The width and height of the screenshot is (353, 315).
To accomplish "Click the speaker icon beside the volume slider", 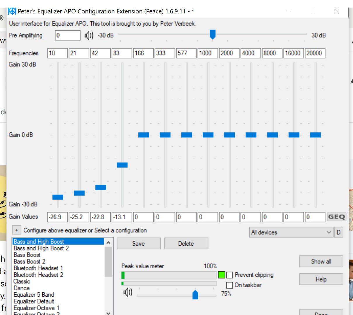I will (x=128, y=292).
